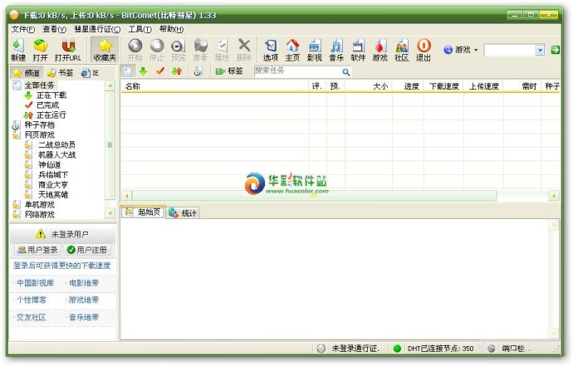Switch to the 书签 sidebar tab
The image size is (573, 366).
(61, 73)
